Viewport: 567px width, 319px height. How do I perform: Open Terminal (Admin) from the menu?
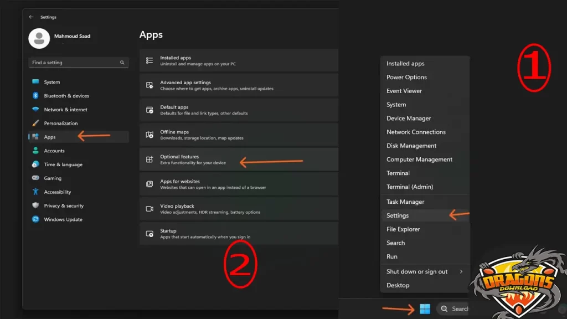(410, 187)
